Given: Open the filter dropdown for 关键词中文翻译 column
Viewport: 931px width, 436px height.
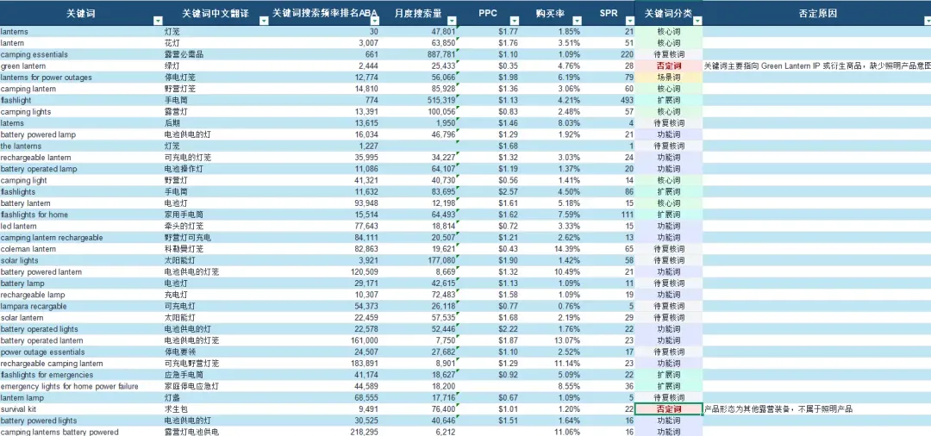Looking at the screenshot, I should point(265,21).
